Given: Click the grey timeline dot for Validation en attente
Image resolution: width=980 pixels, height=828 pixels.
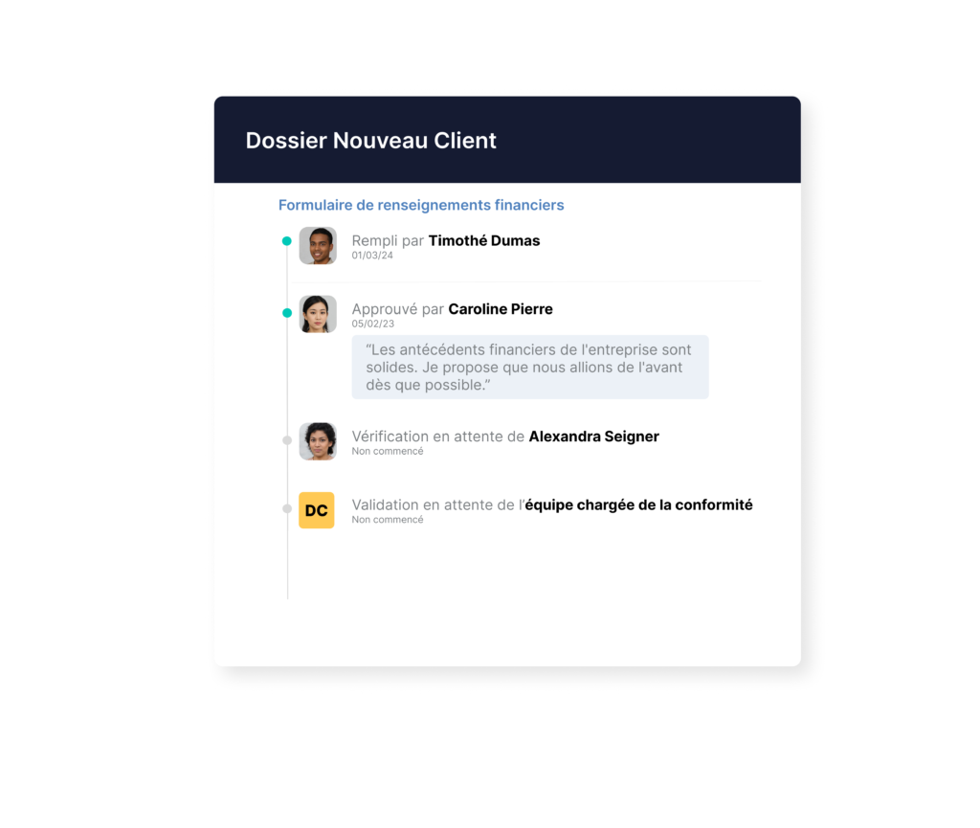Looking at the screenshot, I should [287, 508].
